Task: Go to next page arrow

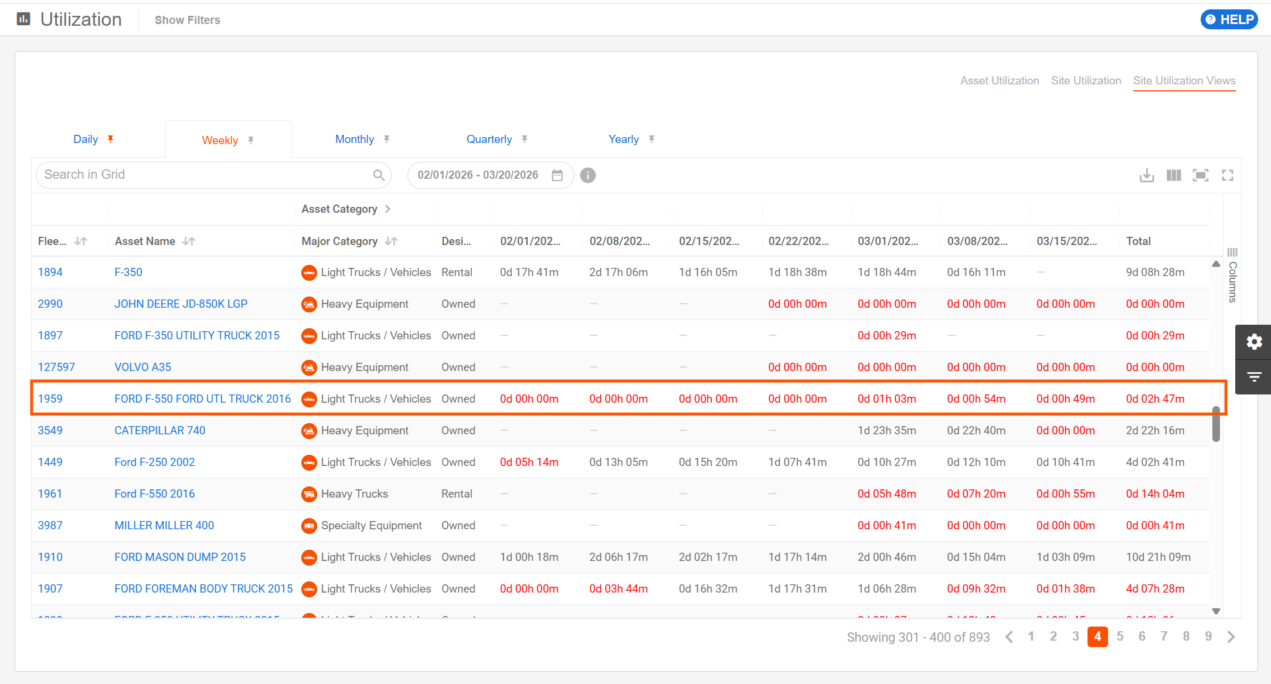Action: point(1231,637)
